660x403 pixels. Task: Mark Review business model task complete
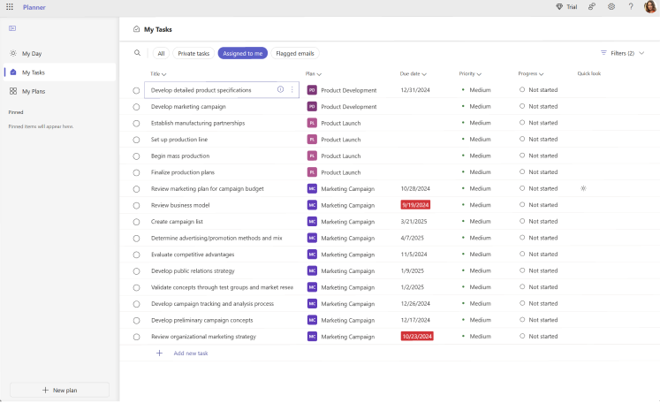coord(136,205)
